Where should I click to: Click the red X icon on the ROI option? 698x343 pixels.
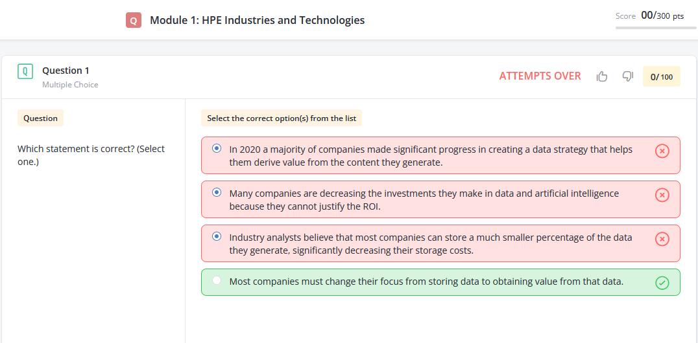pos(662,195)
